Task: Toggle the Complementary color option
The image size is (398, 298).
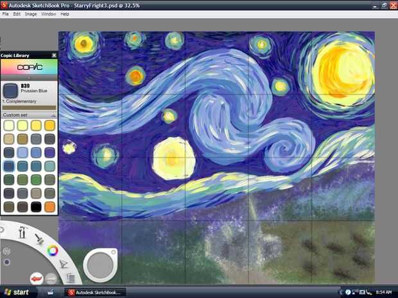Action: point(19,101)
